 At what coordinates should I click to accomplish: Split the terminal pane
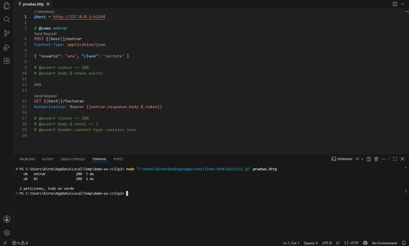point(369,159)
